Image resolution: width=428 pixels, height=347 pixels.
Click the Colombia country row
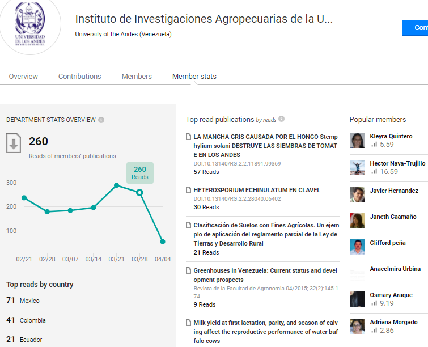pos(26,320)
